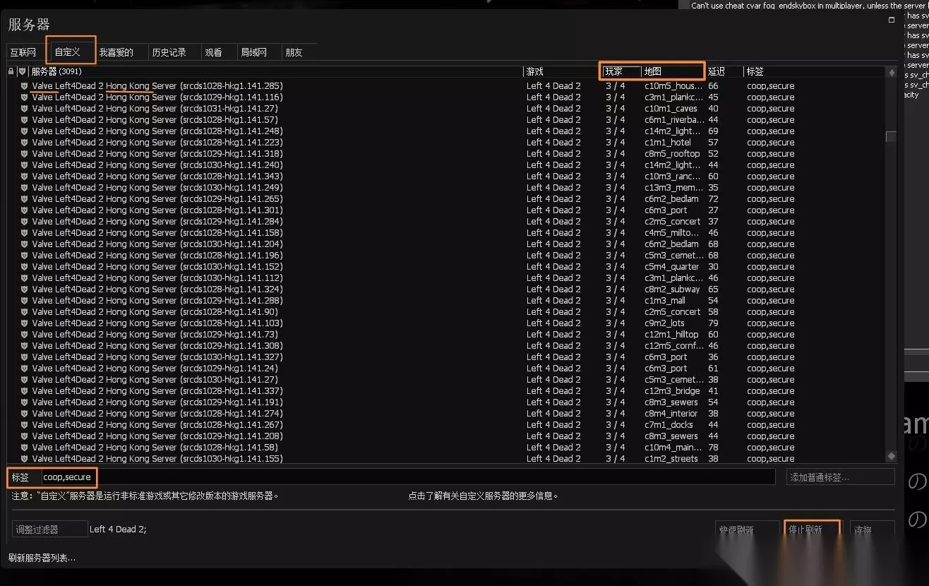The width and height of the screenshot is (929, 586).
Task: Click the shield icon of the c8m5_rooftop server
Action: (24, 154)
